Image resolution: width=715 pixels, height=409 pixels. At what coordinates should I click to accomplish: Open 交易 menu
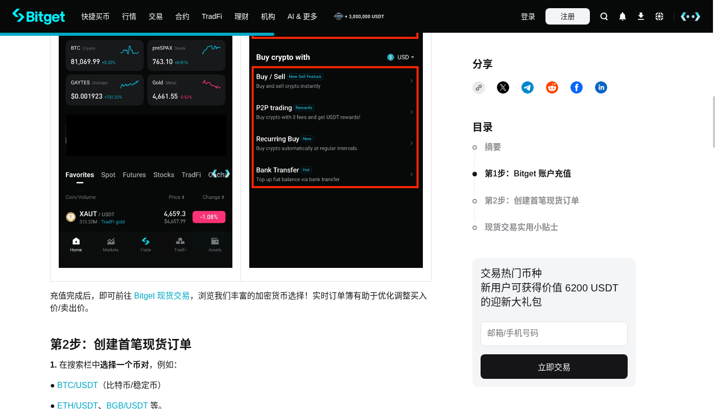[156, 16]
